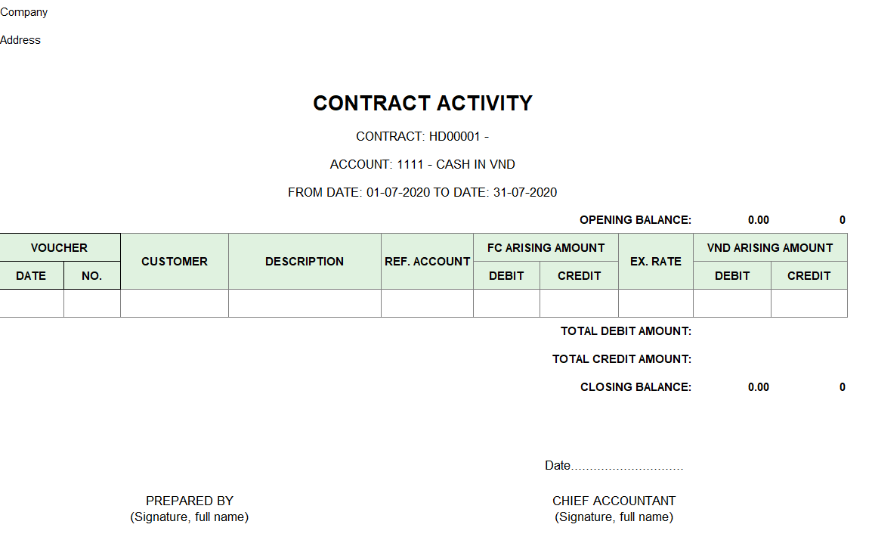Click the Company text at top
Image resolution: width=872 pixels, height=543 pixels.
[24, 12]
